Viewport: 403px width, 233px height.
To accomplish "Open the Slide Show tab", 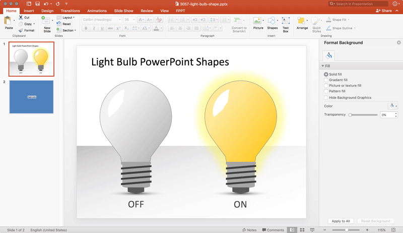I will pos(123,11).
